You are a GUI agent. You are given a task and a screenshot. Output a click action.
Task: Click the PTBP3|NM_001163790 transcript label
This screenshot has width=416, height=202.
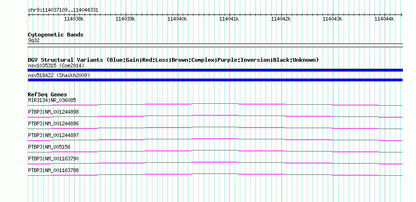point(53,159)
